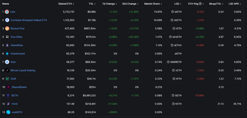Click the token icon beside ANKRETH
Image resolution: width=247 pixels, height=118 pixels.
tap(168, 62)
